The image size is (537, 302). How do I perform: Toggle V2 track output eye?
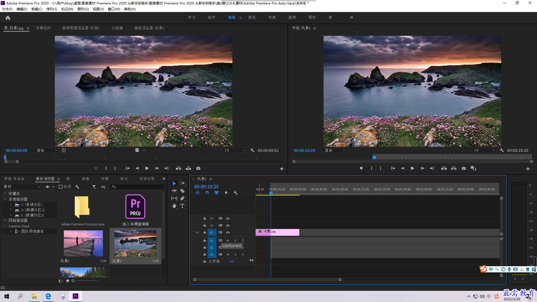pyautogui.click(x=228, y=225)
